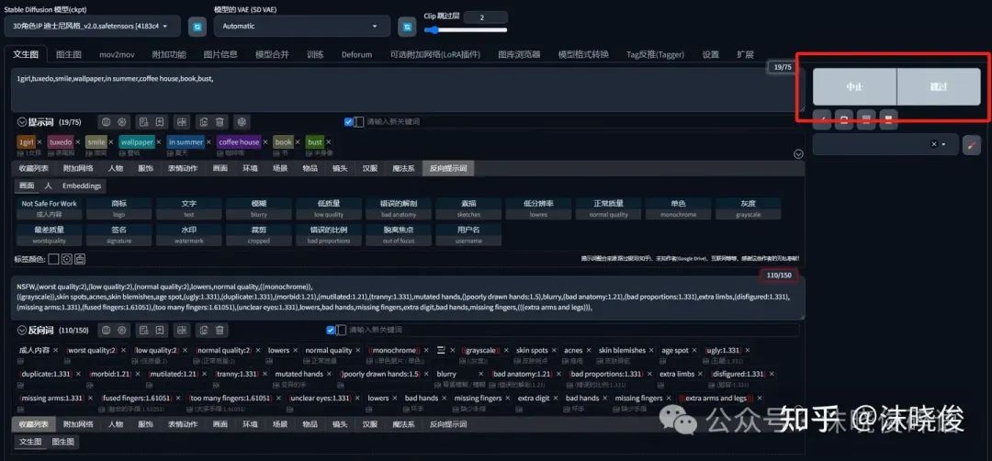The height and width of the screenshot is (461, 992).
Task: Open the SD VAE Automatic dropdown
Action: 302,26
